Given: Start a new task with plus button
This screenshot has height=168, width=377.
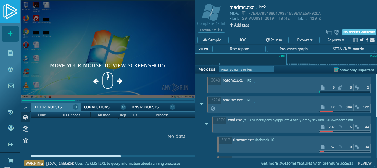Looking at the screenshot, I should pos(10,34).
